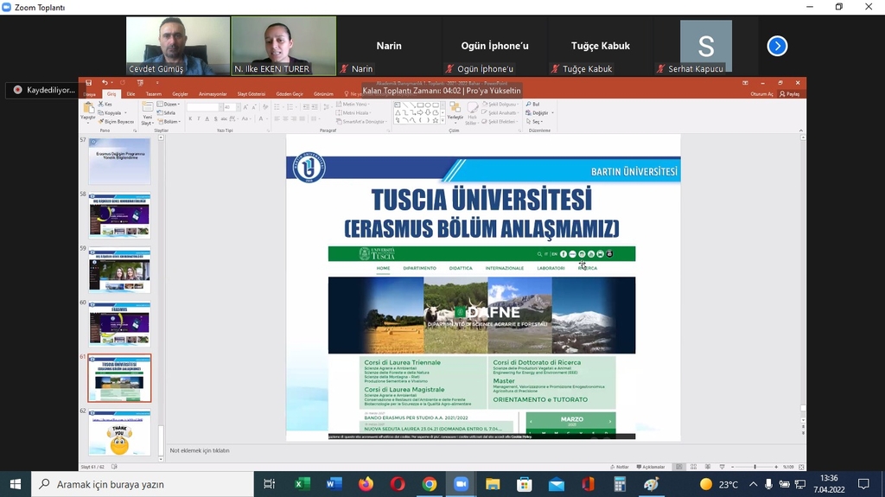The height and width of the screenshot is (497, 885).
Task: Center text in paragraph group
Action: click(x=285, y=118)
